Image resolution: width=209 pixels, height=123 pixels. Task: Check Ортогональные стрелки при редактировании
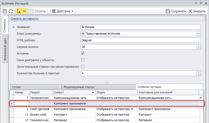[x=83, y=67]
